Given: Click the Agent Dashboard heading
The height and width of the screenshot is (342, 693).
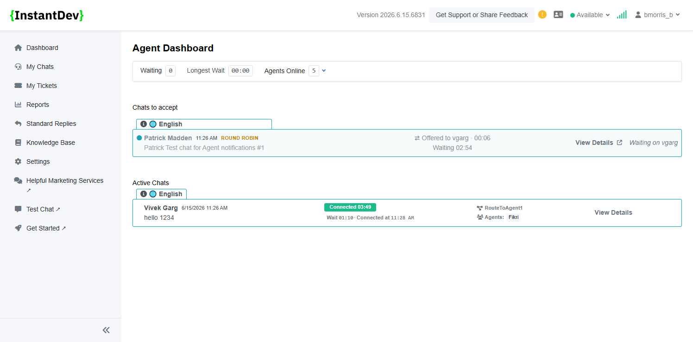Looking at the screenshot, I should tap(173, 48).
